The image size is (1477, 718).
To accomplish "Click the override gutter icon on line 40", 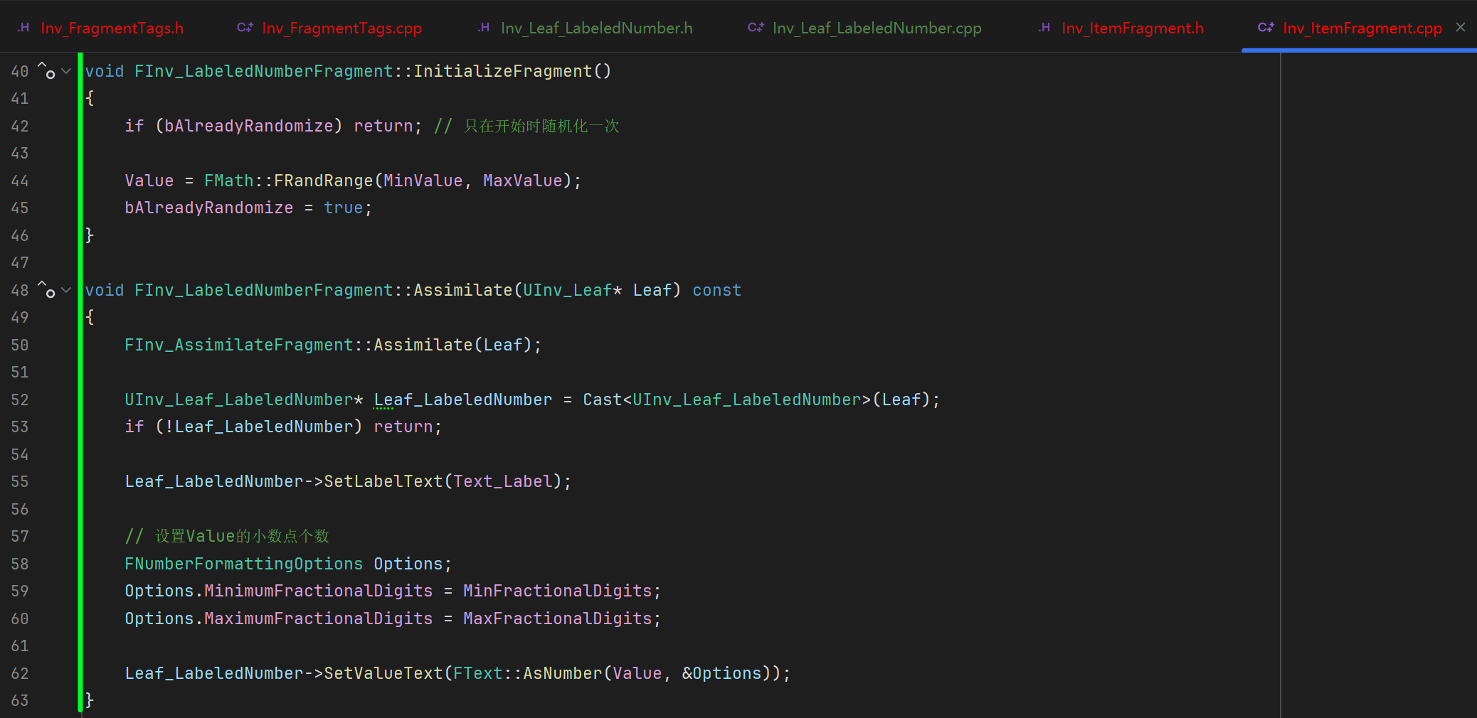I will pos(46,70).
